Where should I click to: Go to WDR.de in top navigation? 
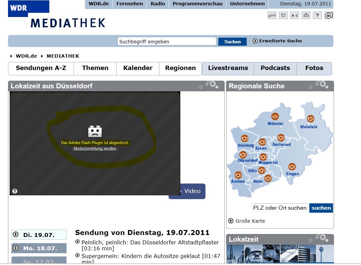[x=99, y=4]
